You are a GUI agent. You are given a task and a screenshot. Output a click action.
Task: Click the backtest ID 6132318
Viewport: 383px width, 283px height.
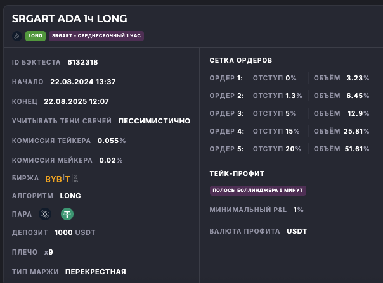tap(82, 62)
